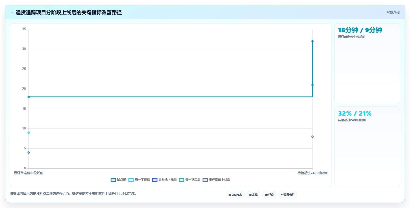Click the y-axis tick label 20
The image size is (410, 208).
(24, 89)
